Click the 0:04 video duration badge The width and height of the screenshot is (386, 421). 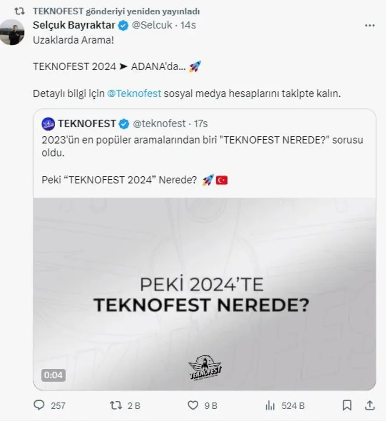(x=54, y=375)
